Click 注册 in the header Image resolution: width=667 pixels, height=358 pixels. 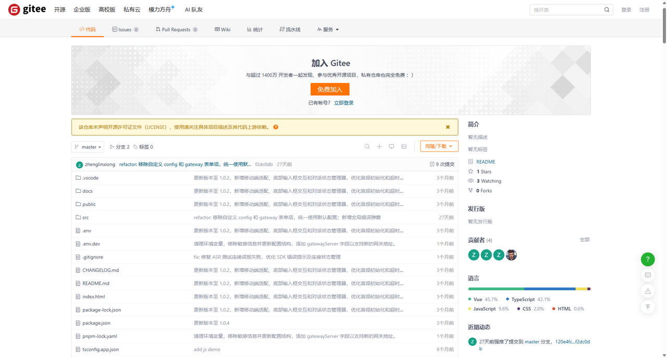(645, 10)
